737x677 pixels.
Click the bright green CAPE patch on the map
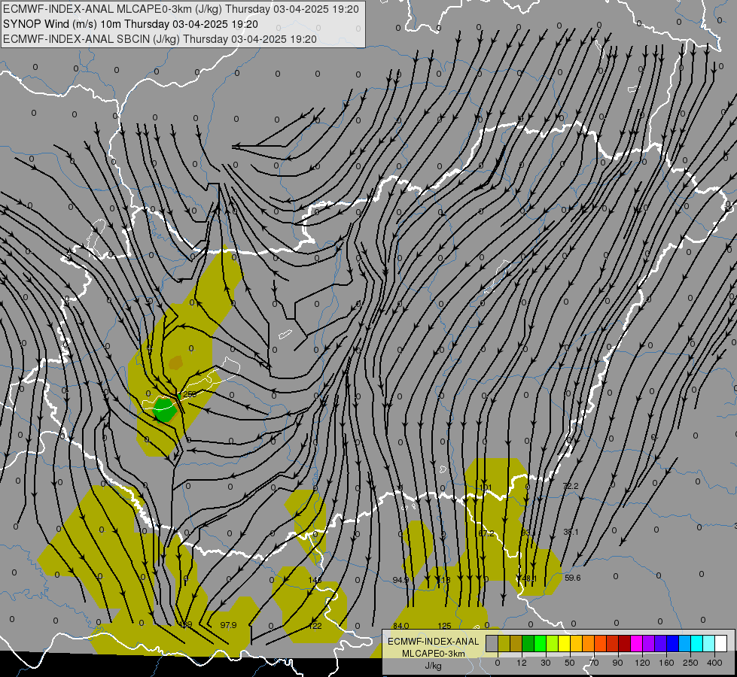165,410
